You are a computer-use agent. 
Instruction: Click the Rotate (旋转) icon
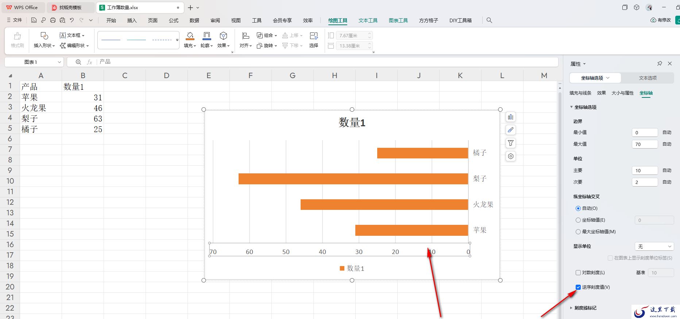tap(260, 46)
